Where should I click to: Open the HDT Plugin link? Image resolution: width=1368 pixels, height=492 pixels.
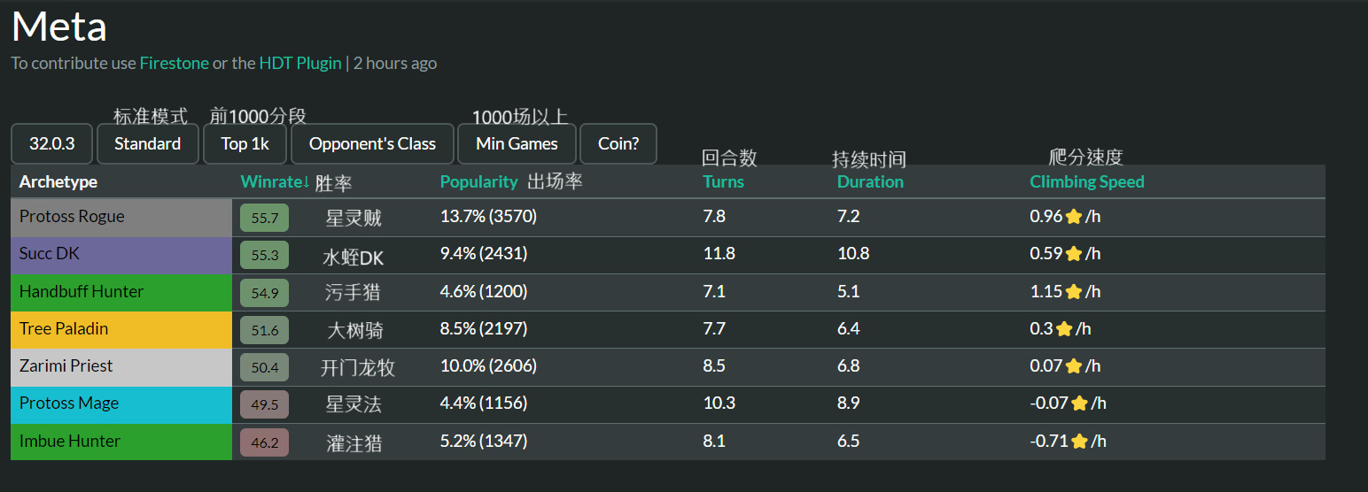click(x=300, y=63)
